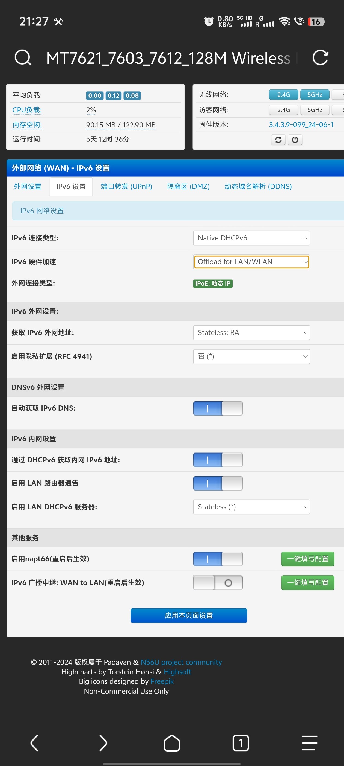This screenshot has height=766, width=344.
Task: Go back with the browser back arrow
Action: [x=34, y=743]
